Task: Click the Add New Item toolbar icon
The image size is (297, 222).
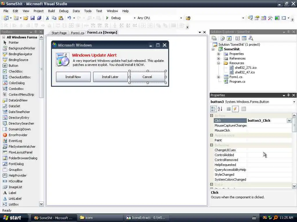Action: tap(16, 18)
